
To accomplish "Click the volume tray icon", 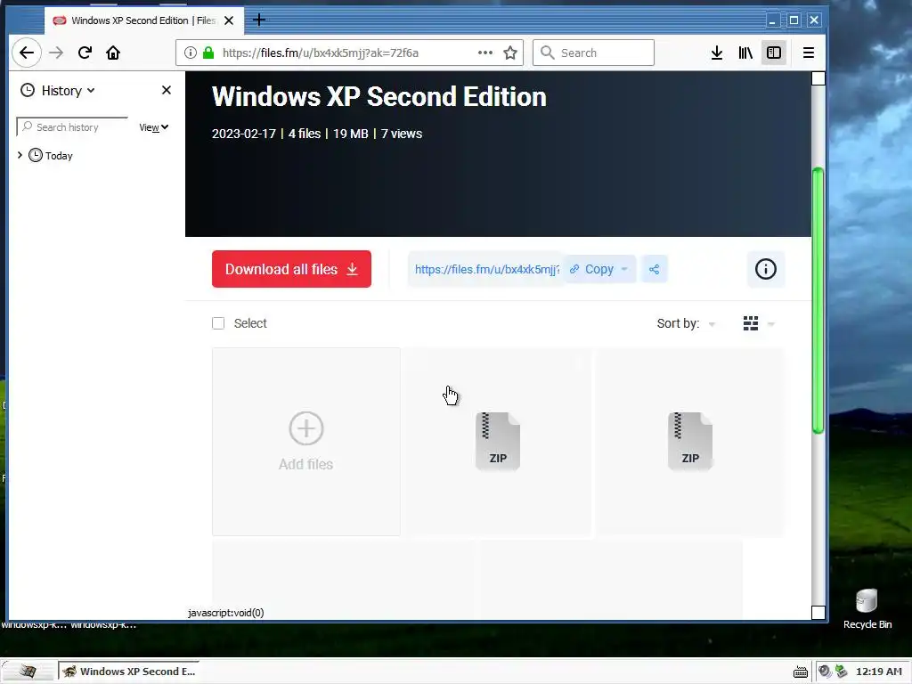I will [x=824, y=672].
